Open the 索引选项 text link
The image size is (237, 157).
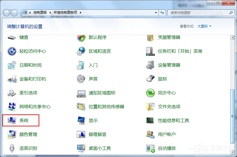point(28,93)
